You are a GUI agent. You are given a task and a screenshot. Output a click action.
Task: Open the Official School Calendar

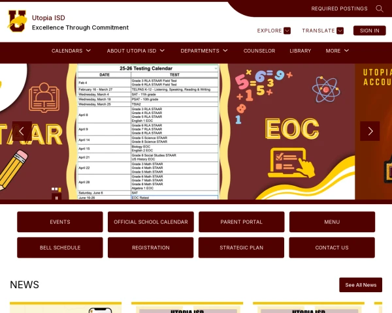[x=151, y=222]
